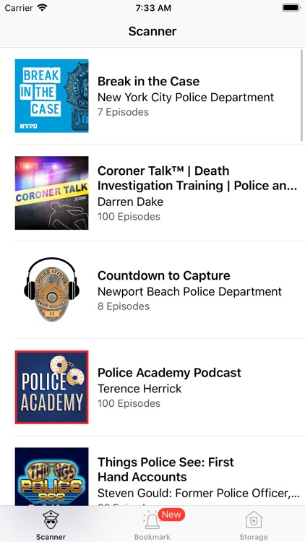Screen dimensions: 305x542
Task: Tap the Wi-Fi status icon
Action: coord(43,8)
